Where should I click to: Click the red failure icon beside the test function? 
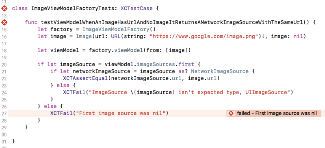tap(4, 22)
